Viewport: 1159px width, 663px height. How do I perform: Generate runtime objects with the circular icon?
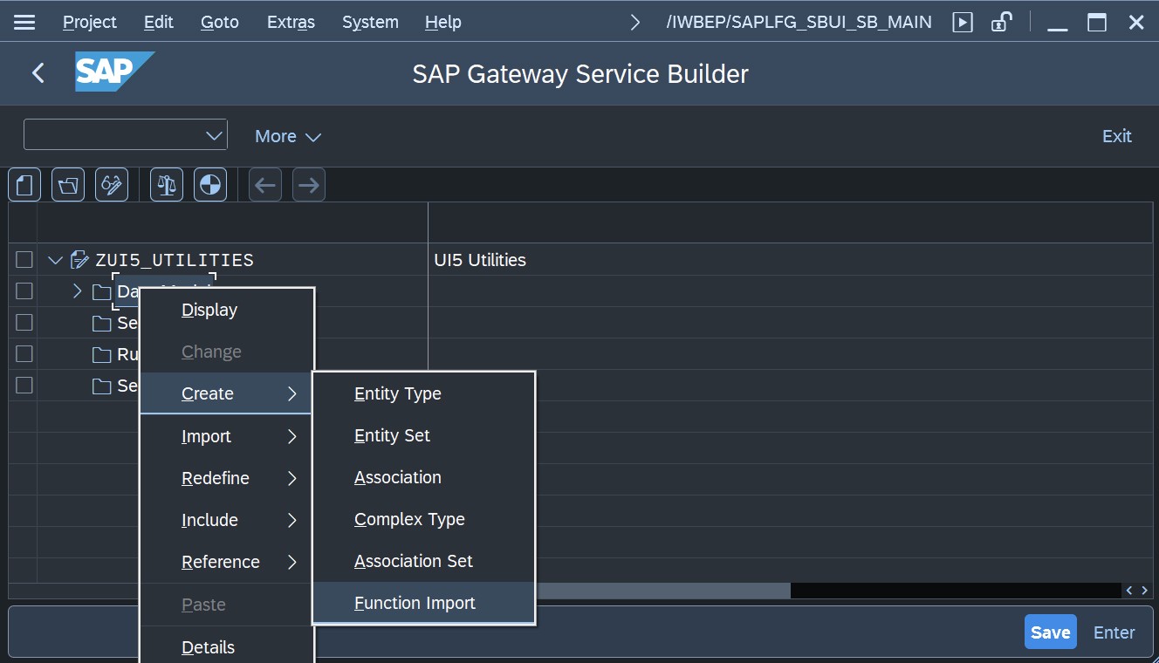(x=209, y=185)
